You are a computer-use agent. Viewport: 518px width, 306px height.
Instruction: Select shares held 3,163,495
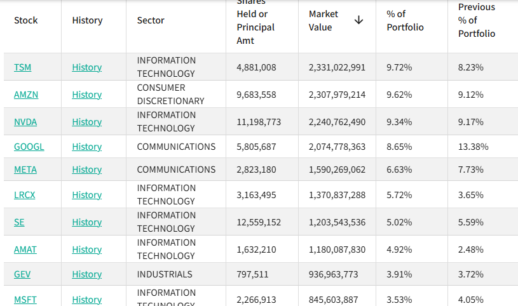256,195
